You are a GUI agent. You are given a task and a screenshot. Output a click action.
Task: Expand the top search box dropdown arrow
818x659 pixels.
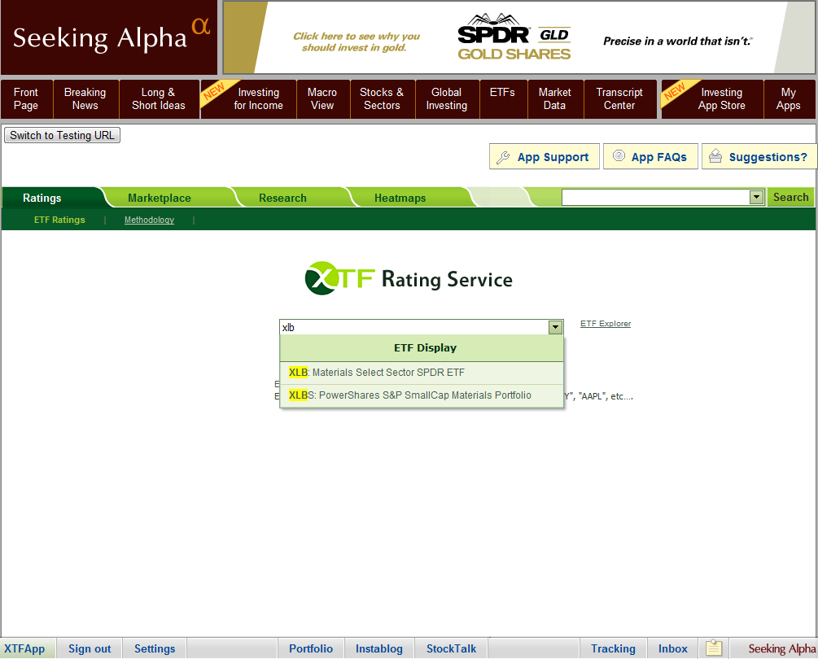point(756,197)
